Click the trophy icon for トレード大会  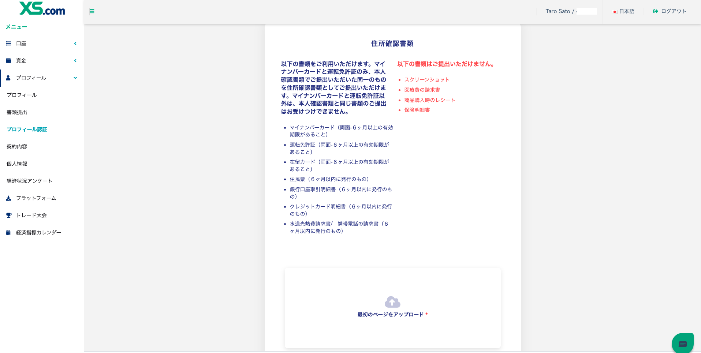click(x=8, y=215)
